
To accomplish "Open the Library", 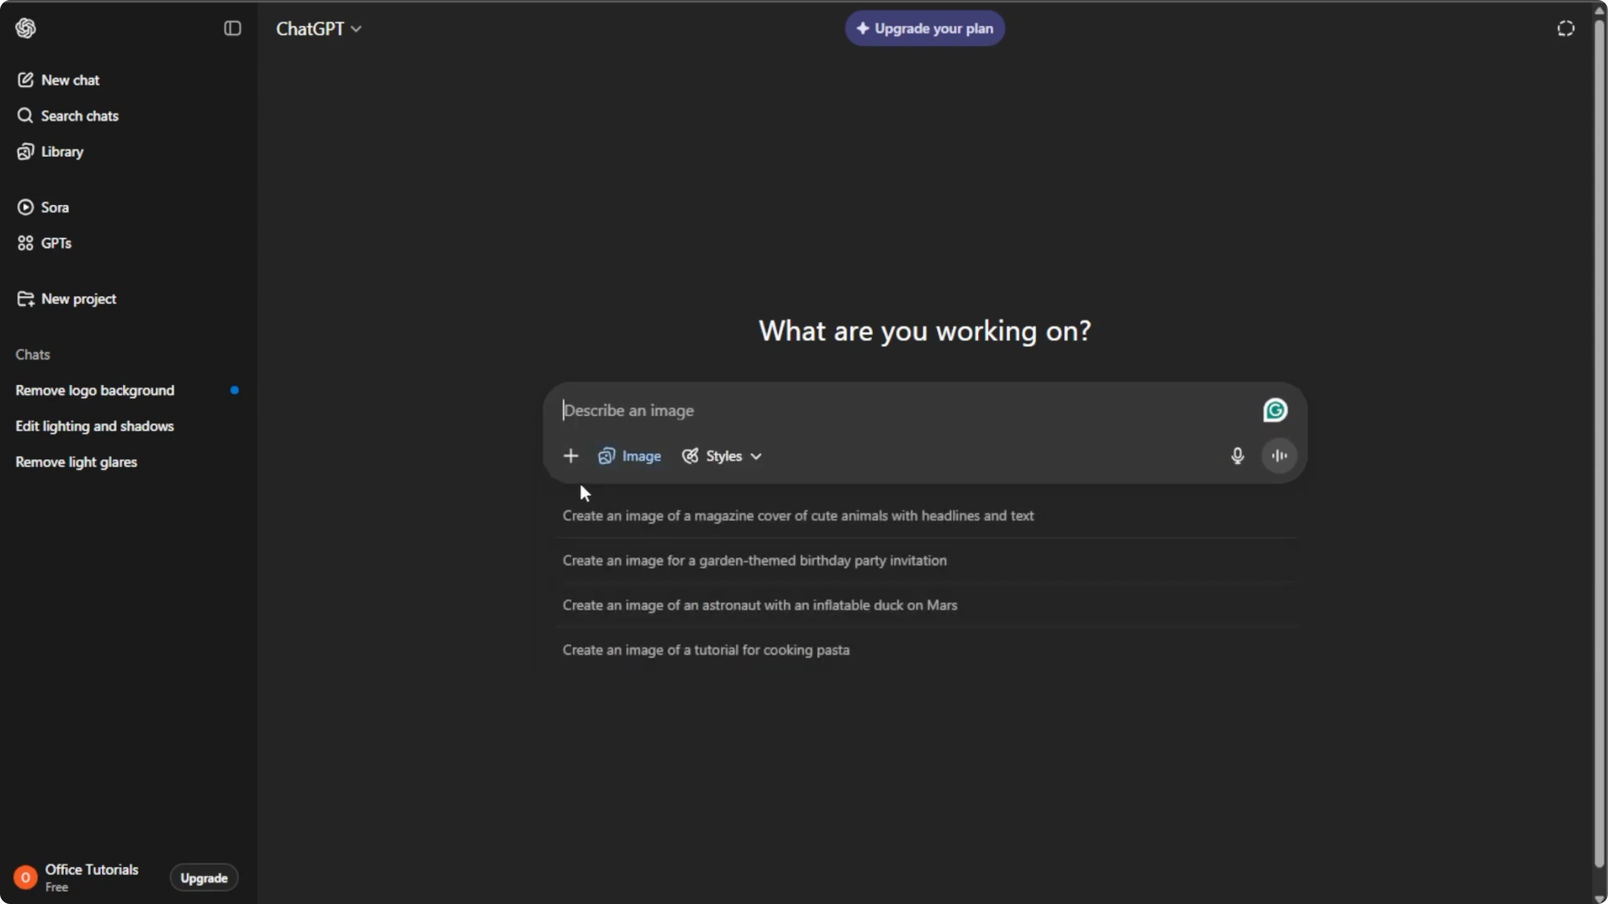I will [x=128, y=152].
